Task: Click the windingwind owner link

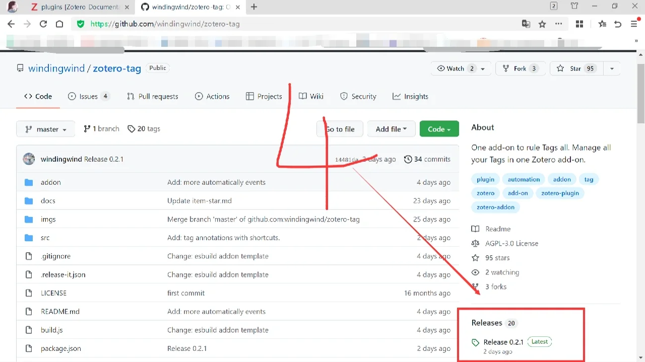Action: pos(56,68)
